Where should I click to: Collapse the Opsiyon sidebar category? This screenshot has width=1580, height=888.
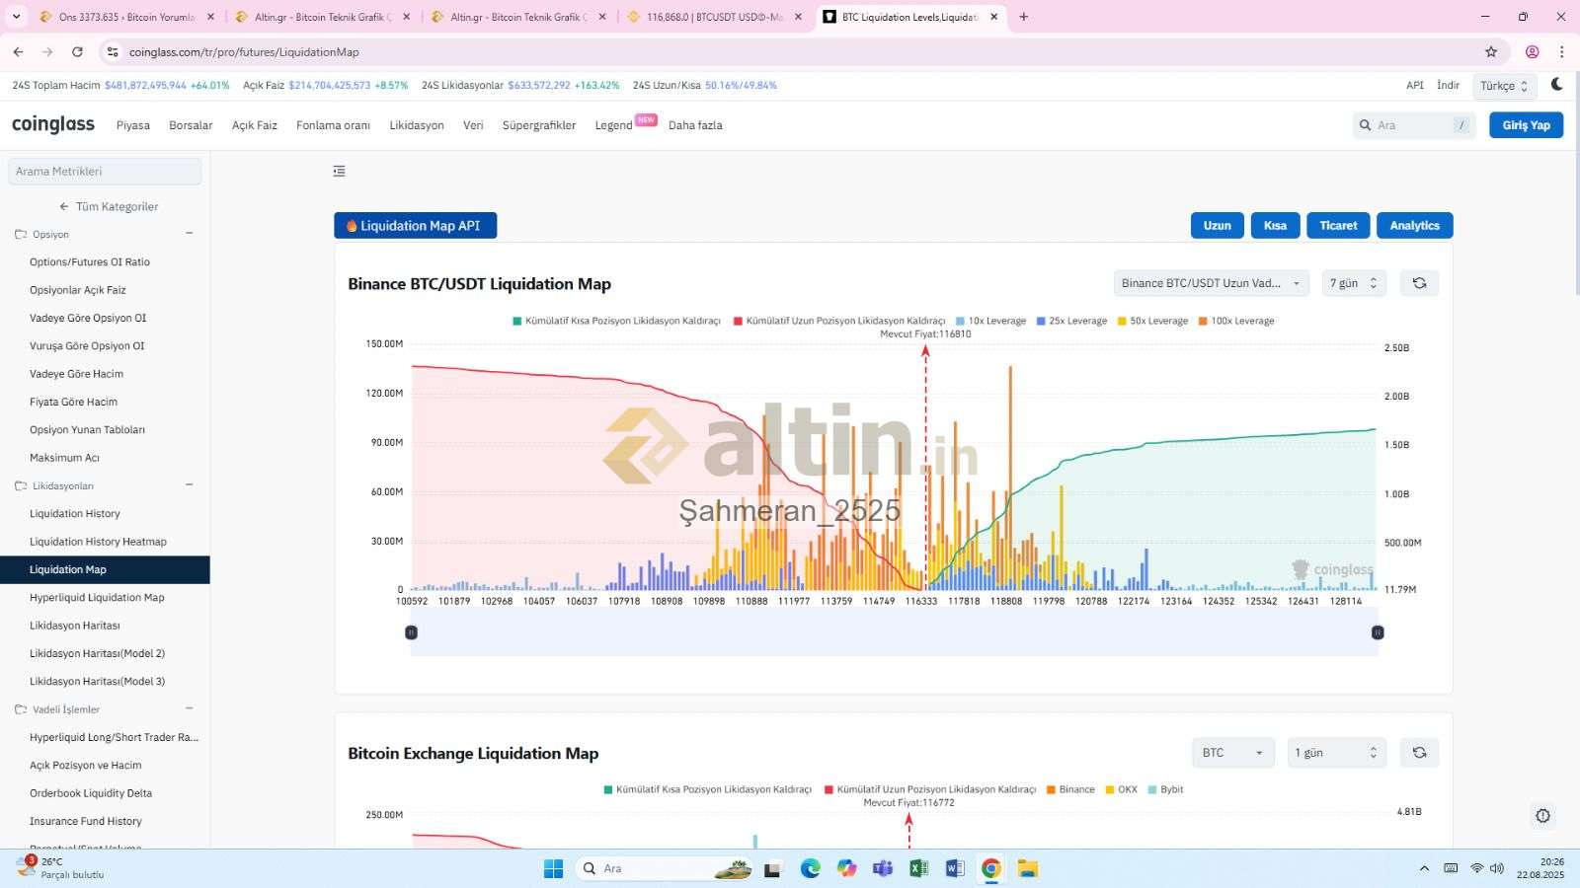point(189,234)
